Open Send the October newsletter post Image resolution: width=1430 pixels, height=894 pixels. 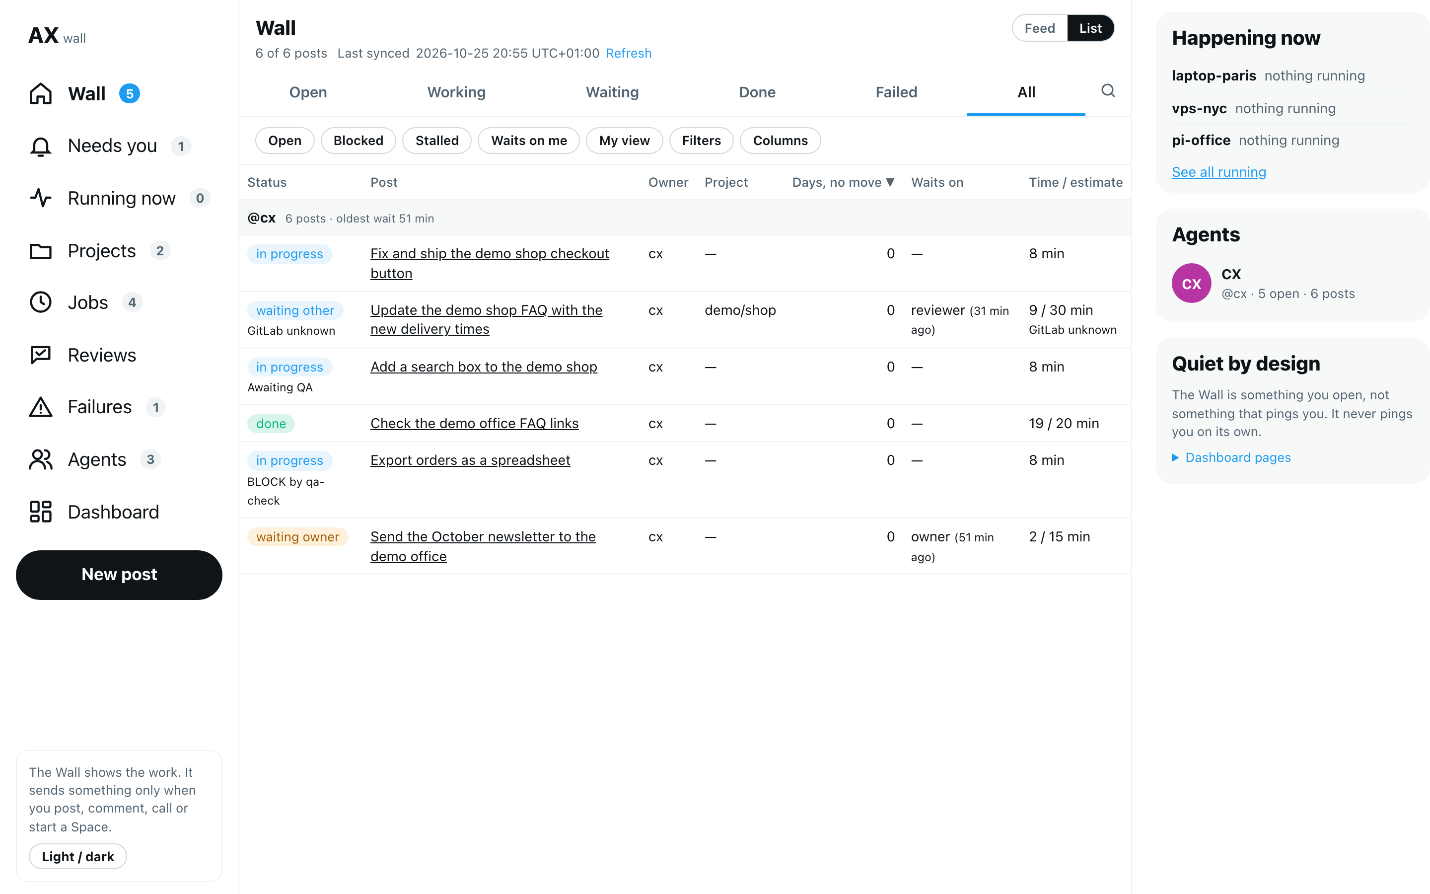coord(483,546)
